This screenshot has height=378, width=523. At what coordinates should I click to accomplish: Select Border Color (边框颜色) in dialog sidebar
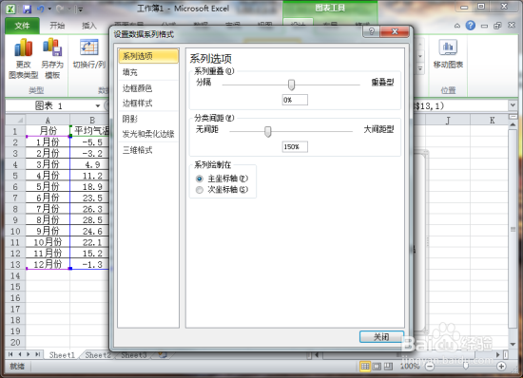pyautogui.click(x=148, y=88)
